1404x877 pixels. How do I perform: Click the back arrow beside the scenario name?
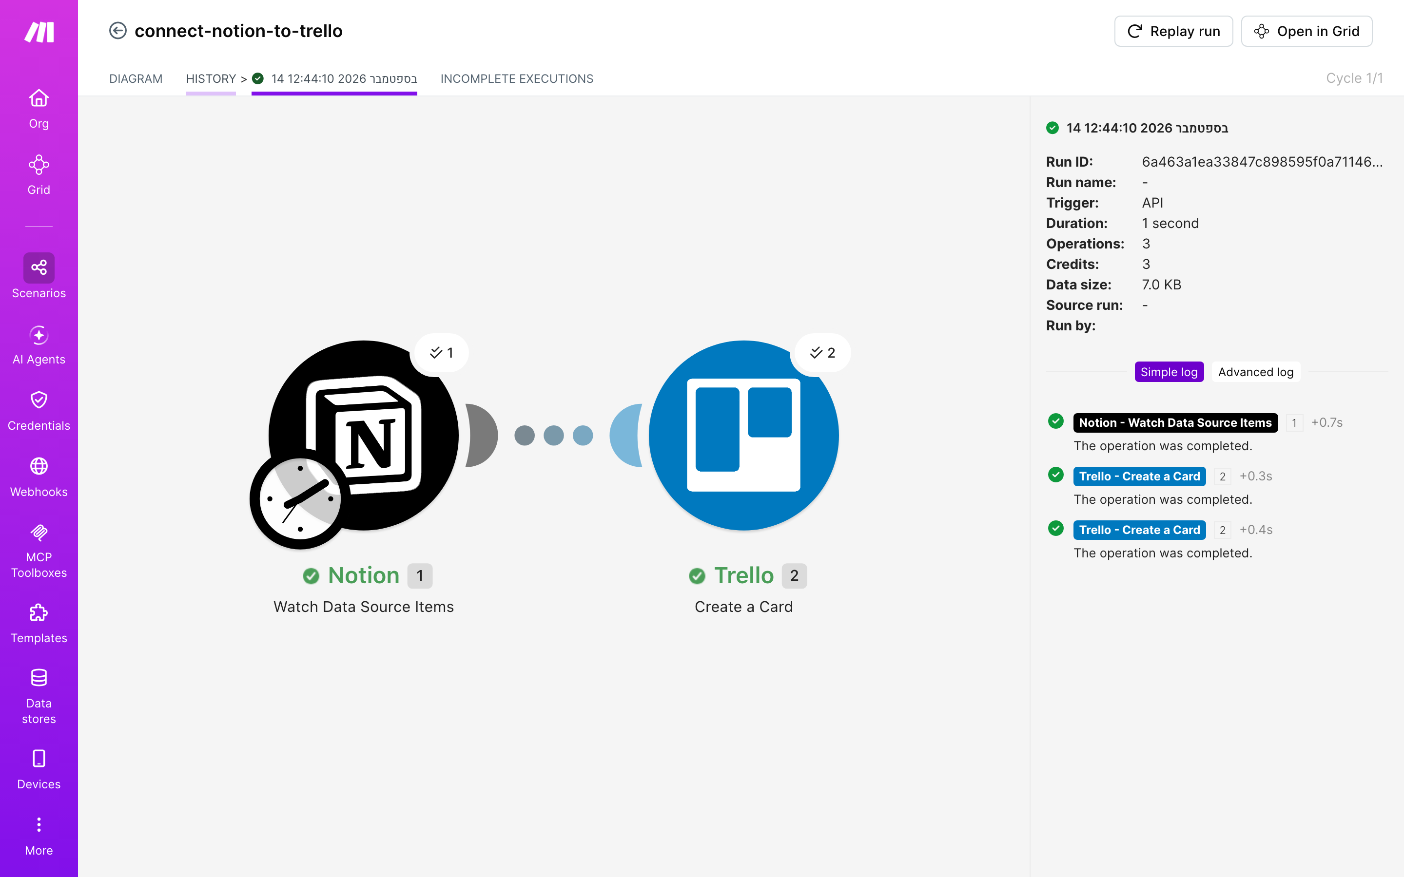coord(118,31)
